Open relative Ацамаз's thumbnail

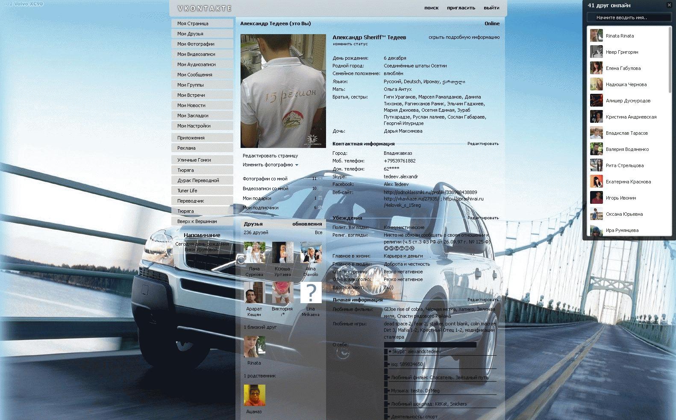coord(254,395)
